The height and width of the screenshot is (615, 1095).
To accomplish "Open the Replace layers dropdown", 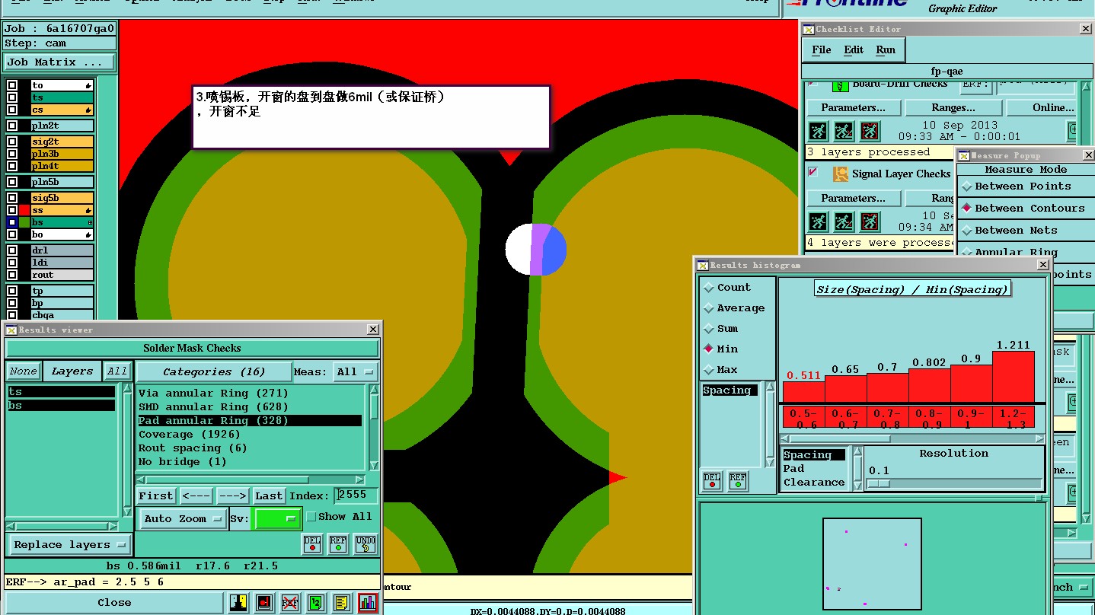I will tap(70, 545).
